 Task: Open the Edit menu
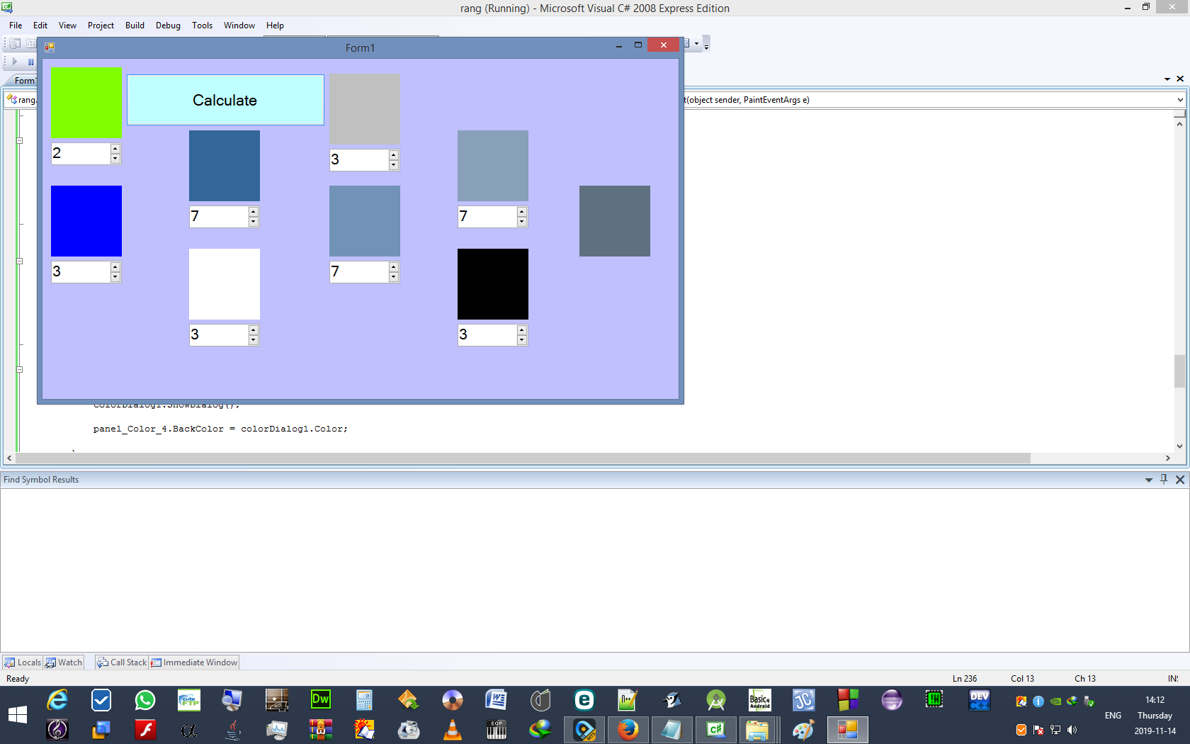point(40,26)
